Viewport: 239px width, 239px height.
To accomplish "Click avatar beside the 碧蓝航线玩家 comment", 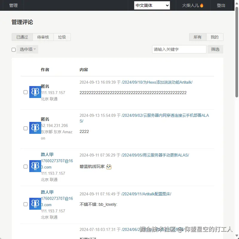I will tap(35, 166).
